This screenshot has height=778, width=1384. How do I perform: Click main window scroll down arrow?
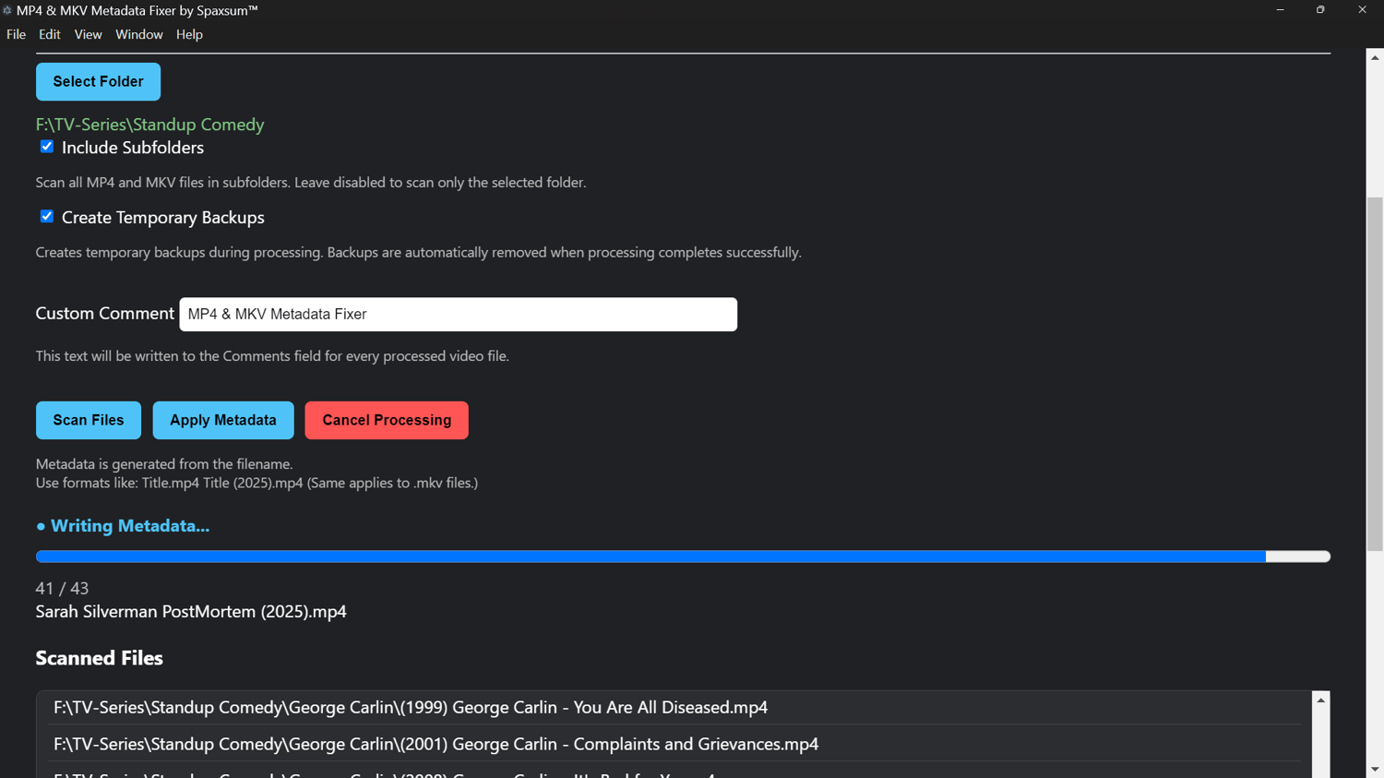coord(1375,769)
